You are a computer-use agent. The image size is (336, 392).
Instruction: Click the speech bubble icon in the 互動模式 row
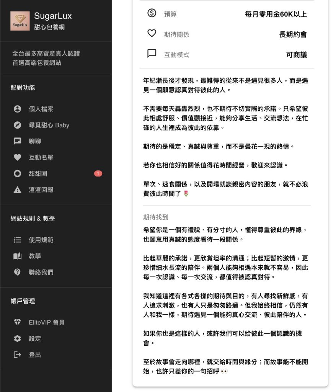152,54
